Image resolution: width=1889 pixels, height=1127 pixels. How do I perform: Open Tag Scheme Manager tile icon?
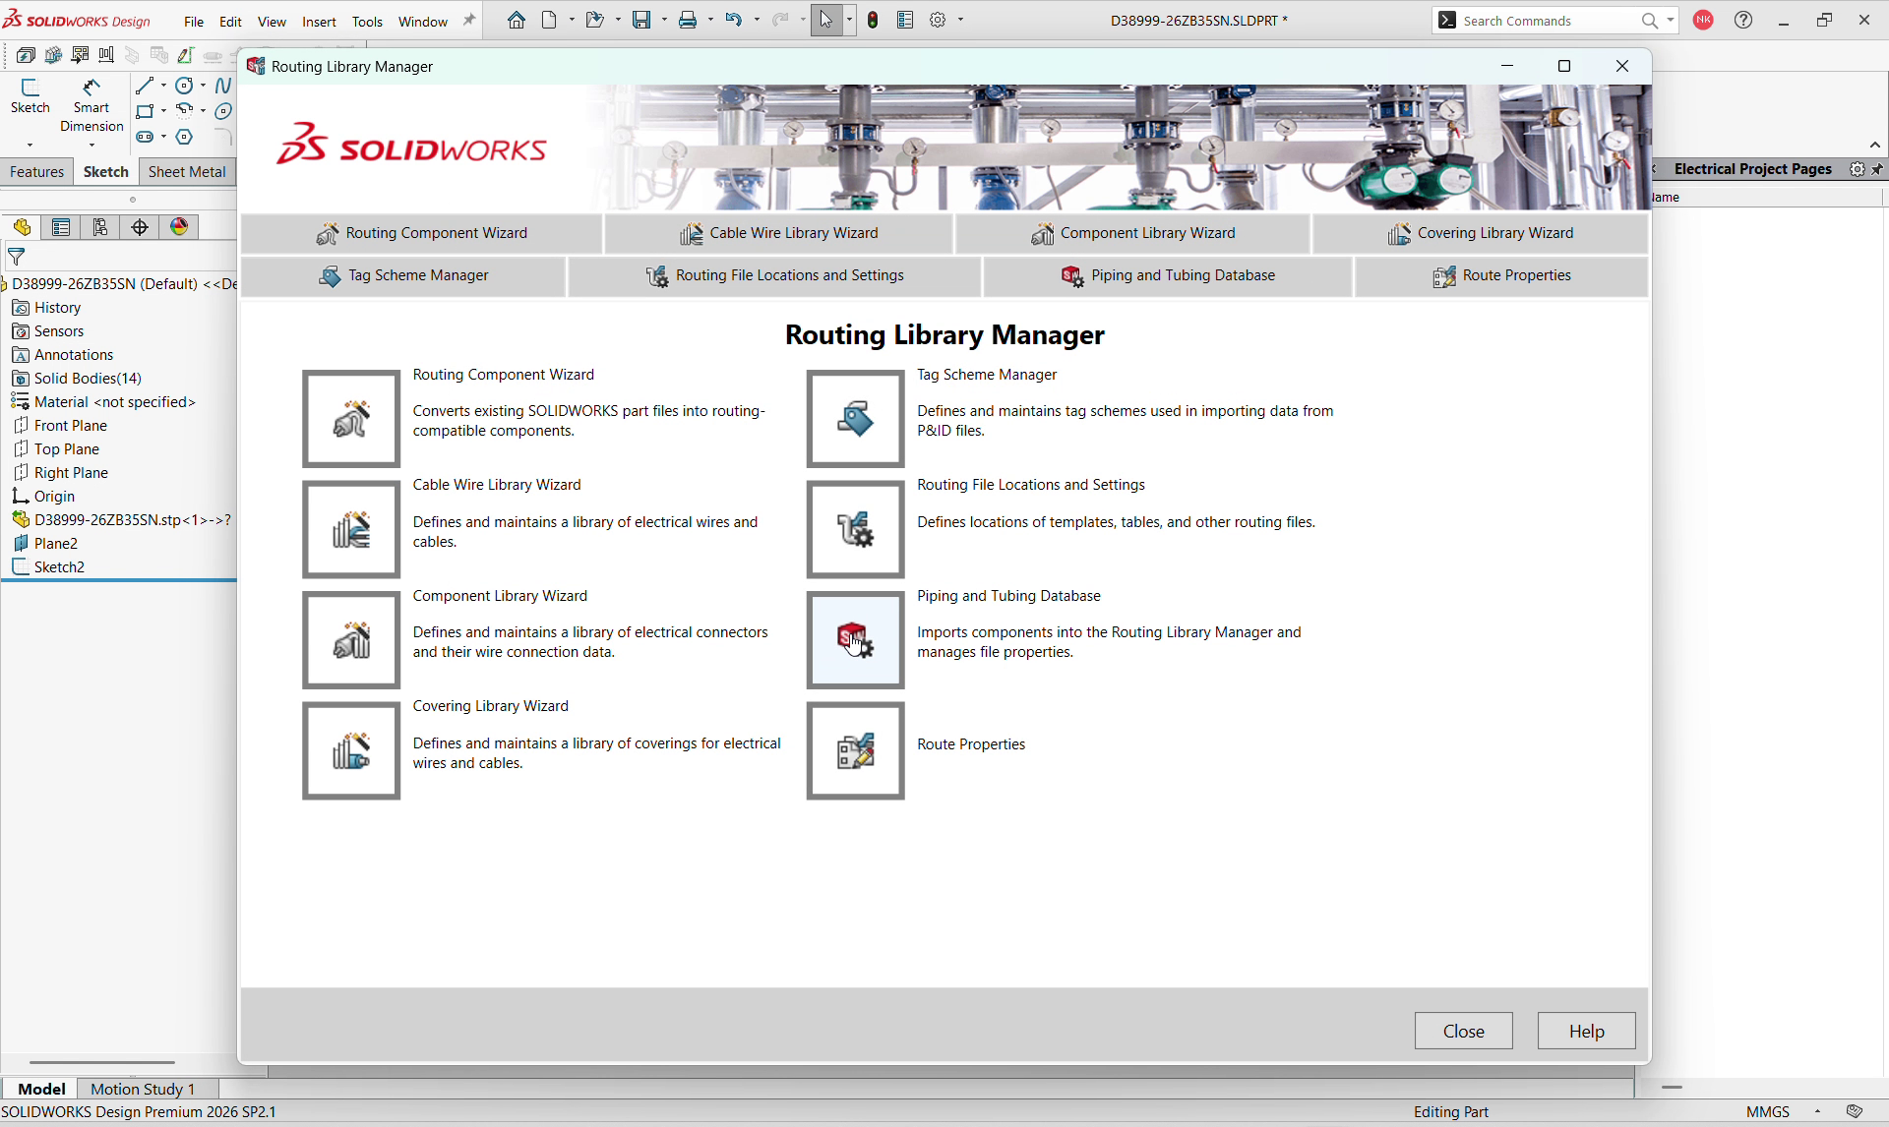tap(856, 419)
